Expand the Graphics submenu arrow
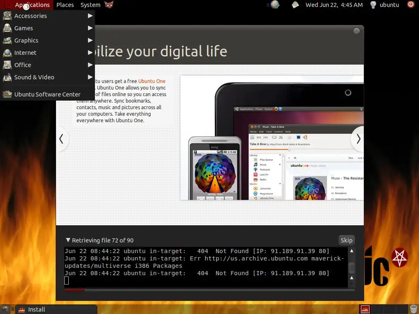This screenshot has height=314, width=419. tap(90, 40)
